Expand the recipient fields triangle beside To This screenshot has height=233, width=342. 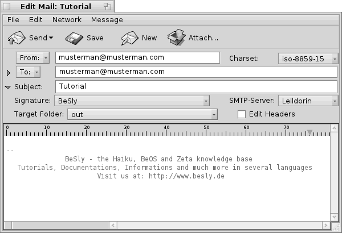(x=9, y=73)
